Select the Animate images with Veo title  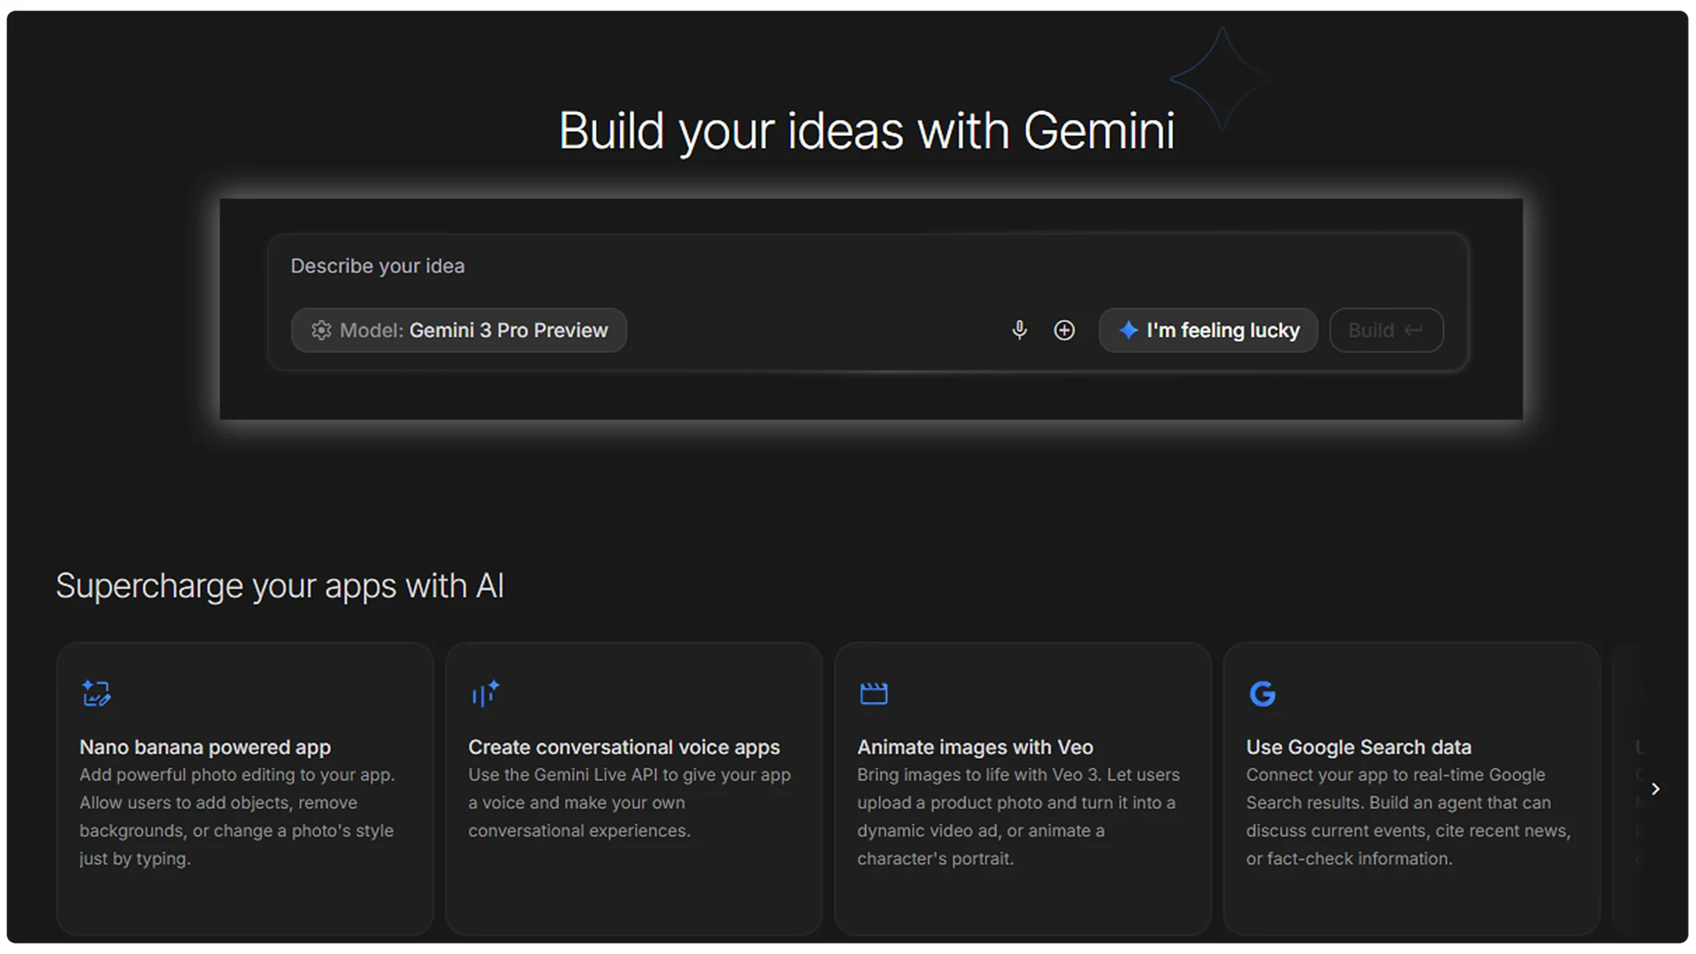coord(975,747)
